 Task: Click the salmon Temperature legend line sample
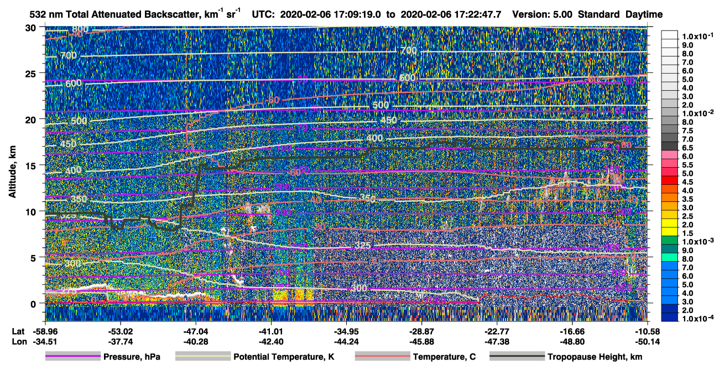[x=382, y=357]
